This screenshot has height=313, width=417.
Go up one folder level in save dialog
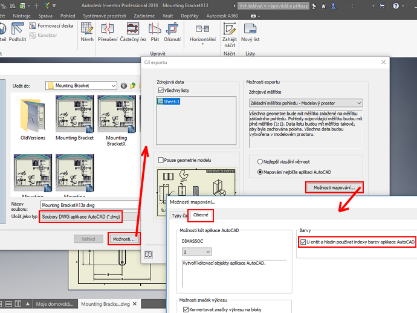[x=133, y=86]
